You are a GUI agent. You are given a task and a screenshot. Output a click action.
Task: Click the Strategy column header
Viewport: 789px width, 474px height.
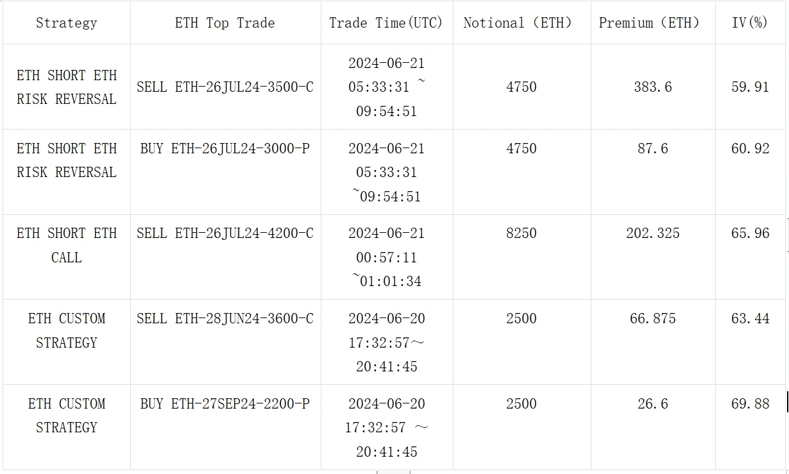pyautogui.click(x=67, y=23)
